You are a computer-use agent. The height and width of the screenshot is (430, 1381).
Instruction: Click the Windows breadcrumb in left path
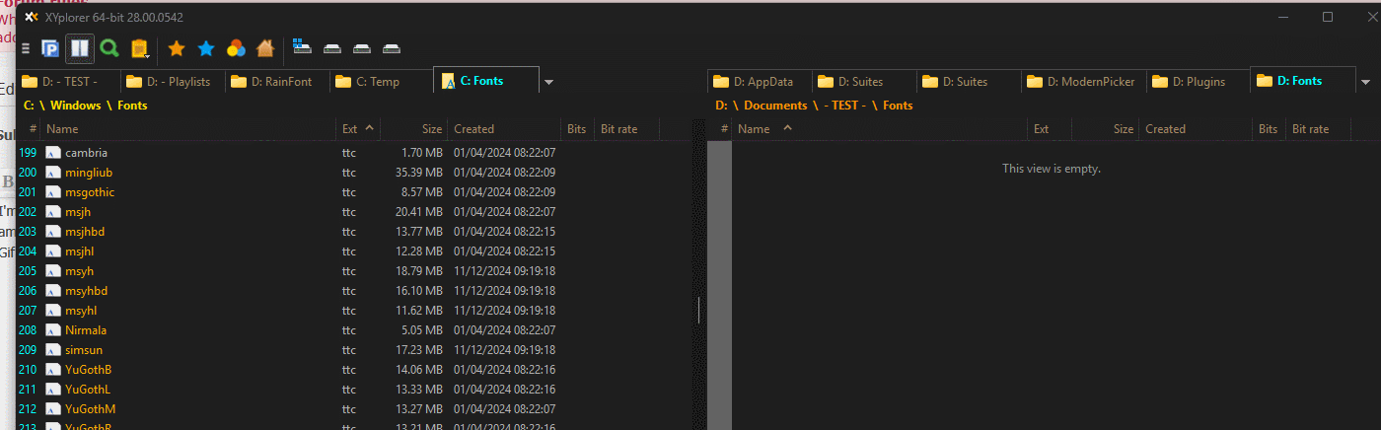pos(75,106)
